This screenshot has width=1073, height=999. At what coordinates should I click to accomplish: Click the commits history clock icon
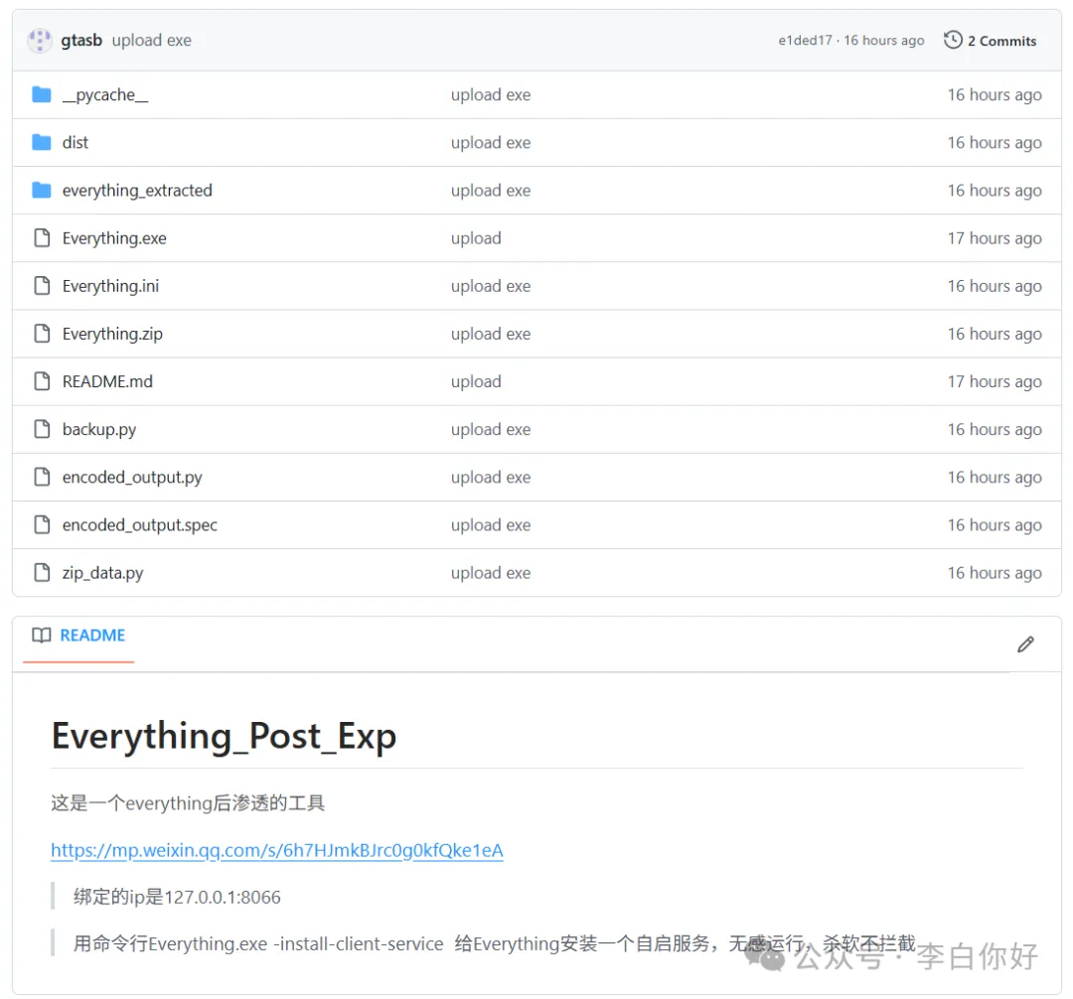tap(953, 41)
